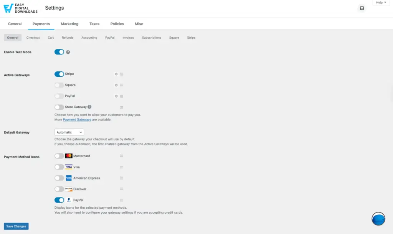Open the chat bubble in bottom right corner
Image resolution: width=393 pixels, height=234 pixels.
tap(378, 219)
